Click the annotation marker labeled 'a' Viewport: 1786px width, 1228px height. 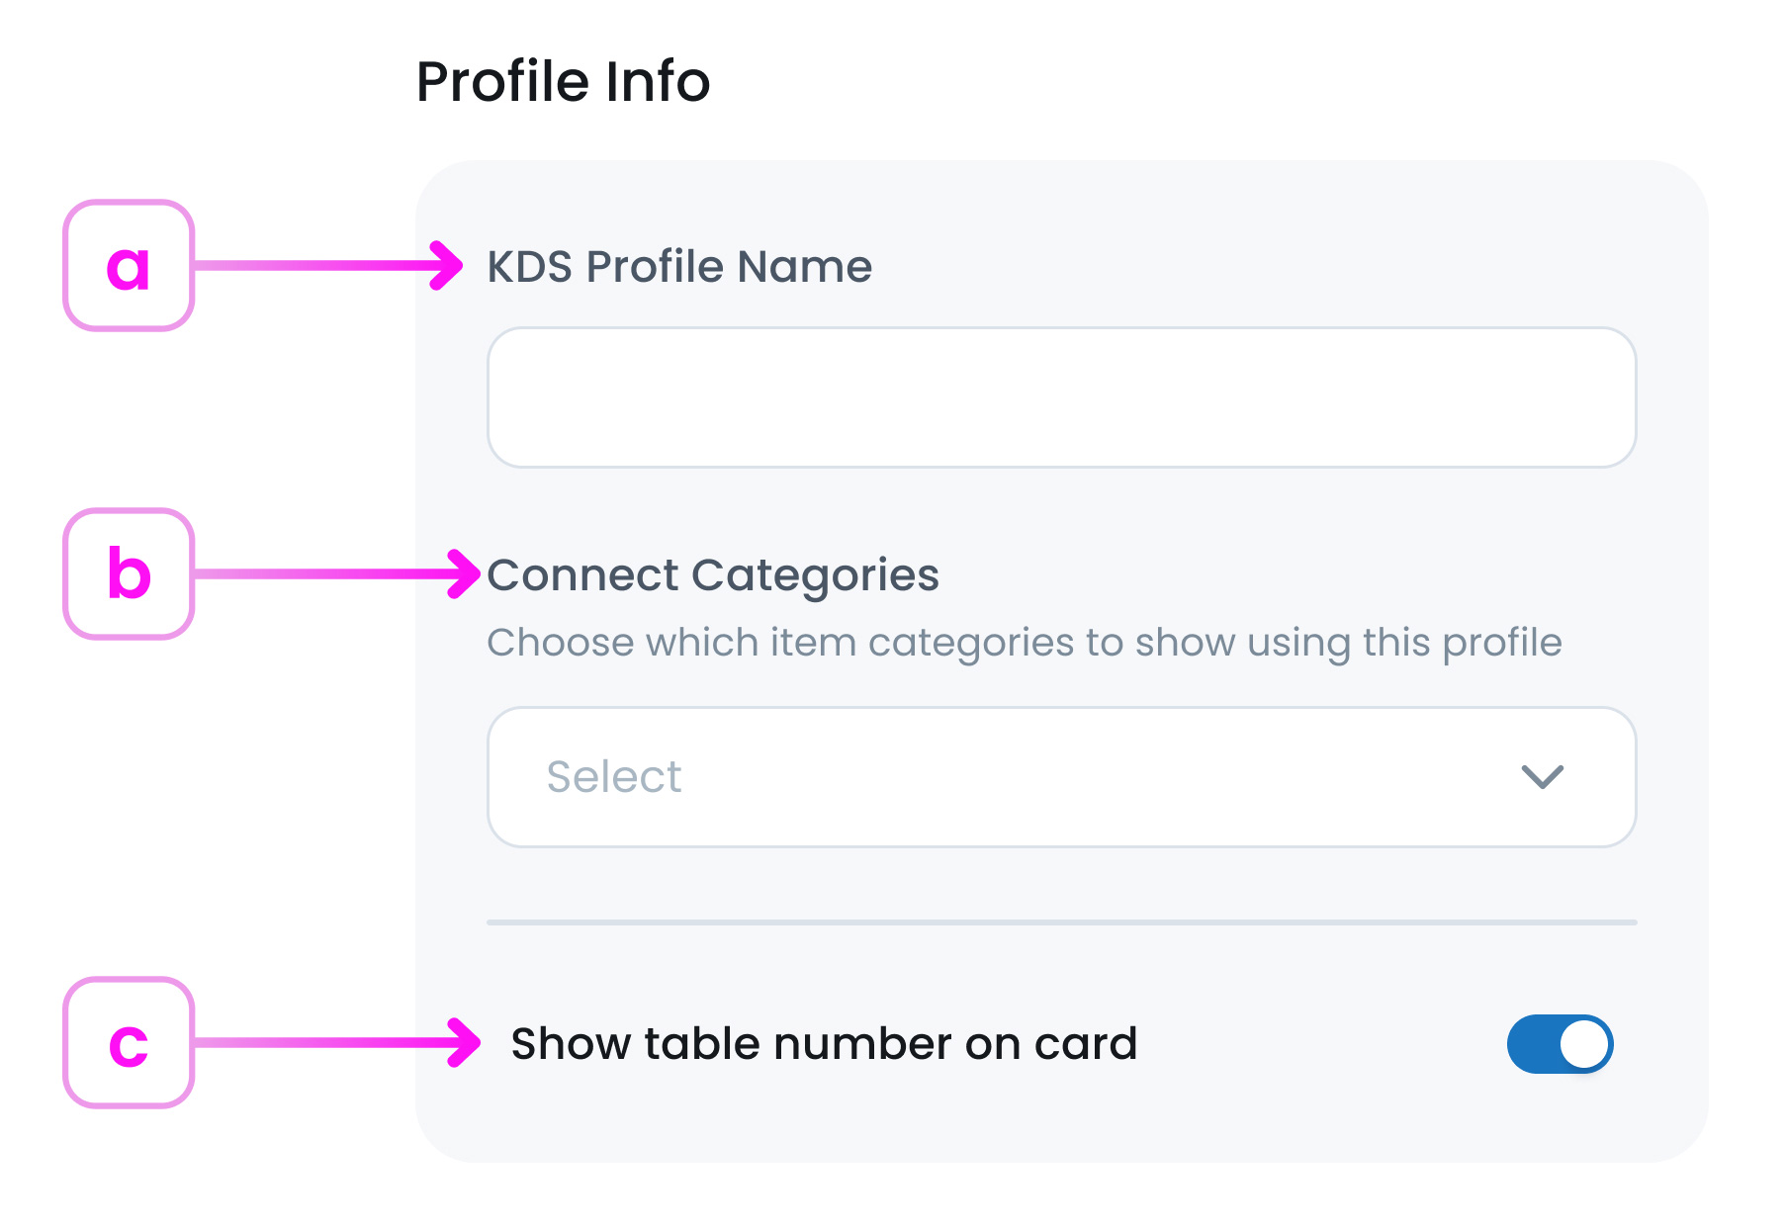128,267
